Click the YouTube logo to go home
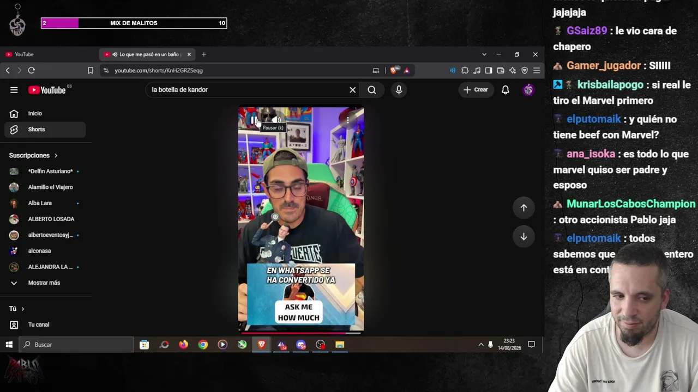 tap(47, 90)
